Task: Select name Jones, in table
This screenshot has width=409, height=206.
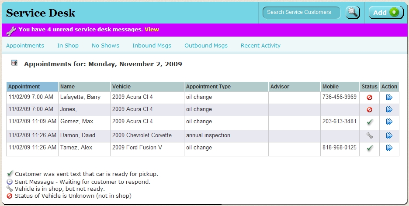Action: click(x=68, y=109)
